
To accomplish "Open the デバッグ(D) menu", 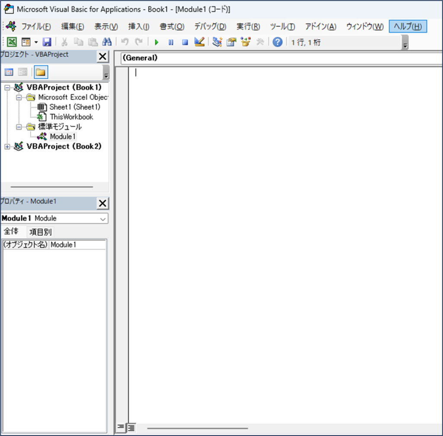I will click(210, 26).
